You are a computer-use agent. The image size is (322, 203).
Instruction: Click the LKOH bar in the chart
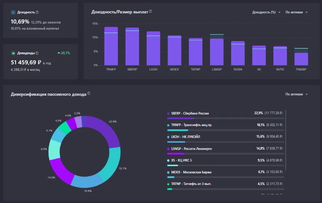(153, 48)
